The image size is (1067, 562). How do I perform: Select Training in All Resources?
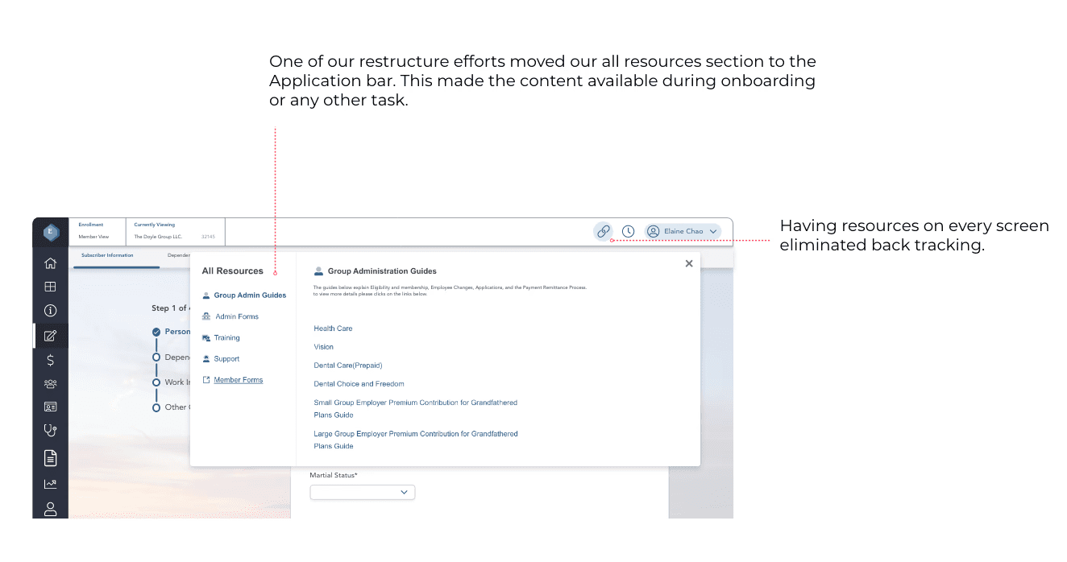[222, 338]
